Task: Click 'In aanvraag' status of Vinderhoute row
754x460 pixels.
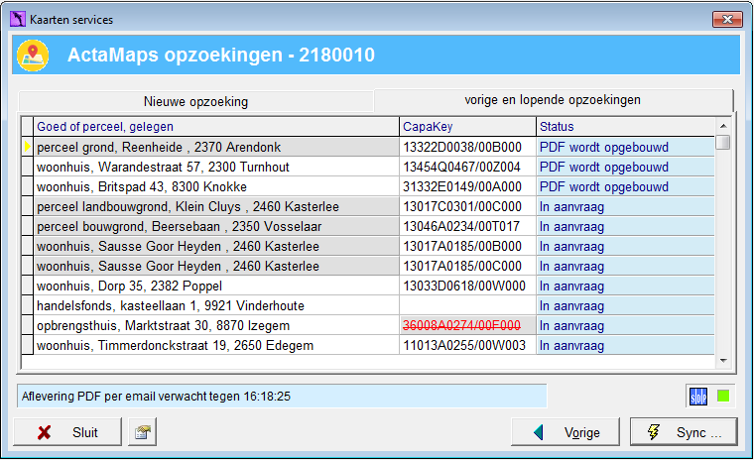Action: point(626,305)
